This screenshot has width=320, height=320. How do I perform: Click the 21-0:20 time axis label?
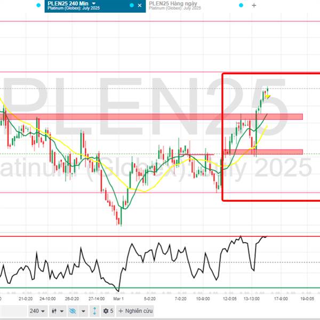pyautogui.click(x=26, y=299)
